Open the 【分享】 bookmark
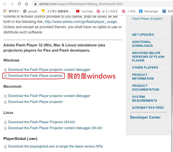This screenshot has height=152, width=173. pyautogui.click(x=56, y=11)
